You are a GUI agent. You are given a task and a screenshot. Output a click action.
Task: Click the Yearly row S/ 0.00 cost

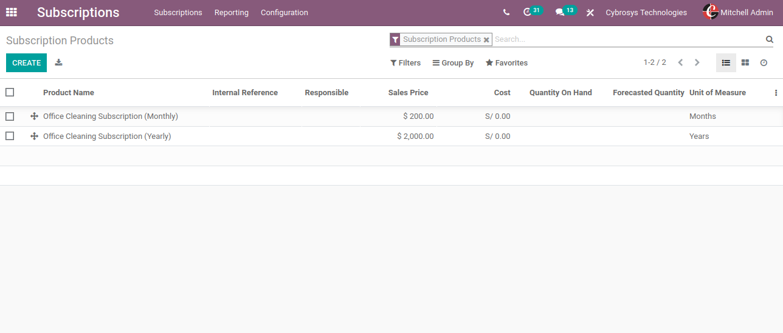[498, 136]
